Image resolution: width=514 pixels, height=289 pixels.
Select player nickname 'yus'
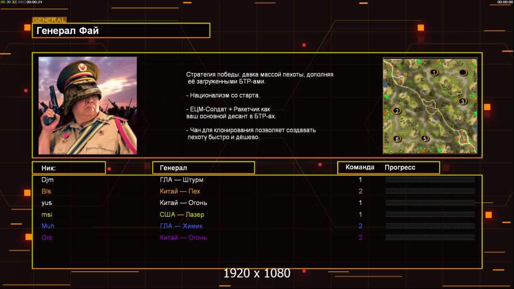(x=47, y=203)
